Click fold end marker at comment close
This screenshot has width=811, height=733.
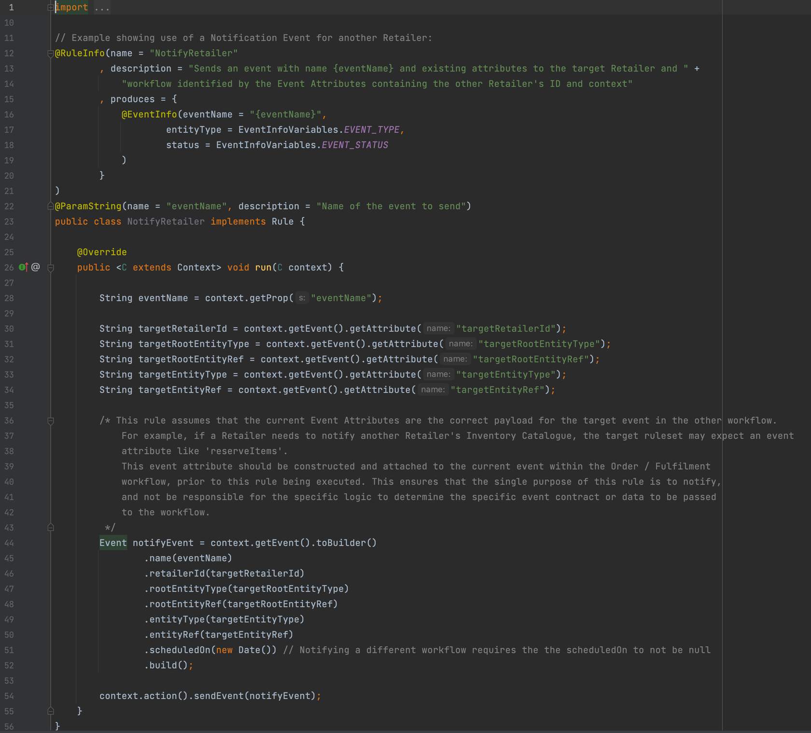click(x=51, y=528)
